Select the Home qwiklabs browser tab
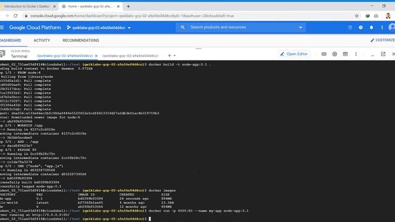 (90, 6)
